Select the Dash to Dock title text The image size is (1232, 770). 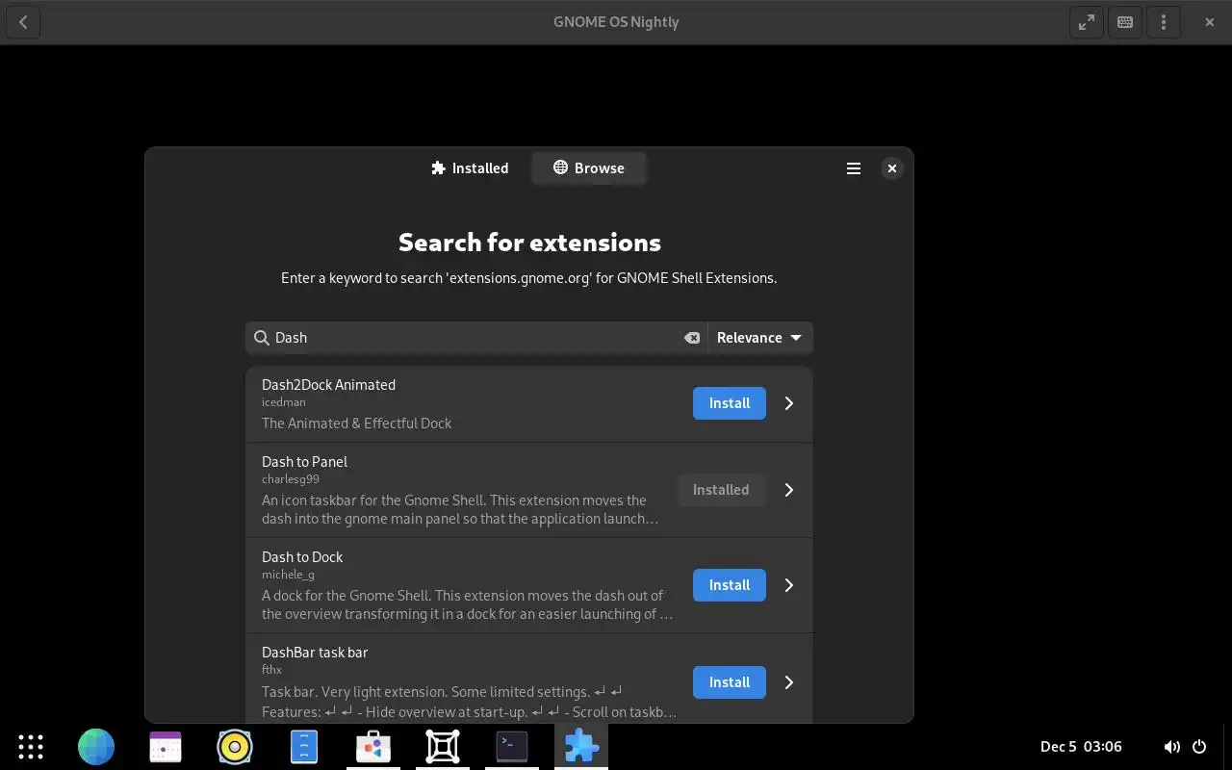[x=302, y=557]
